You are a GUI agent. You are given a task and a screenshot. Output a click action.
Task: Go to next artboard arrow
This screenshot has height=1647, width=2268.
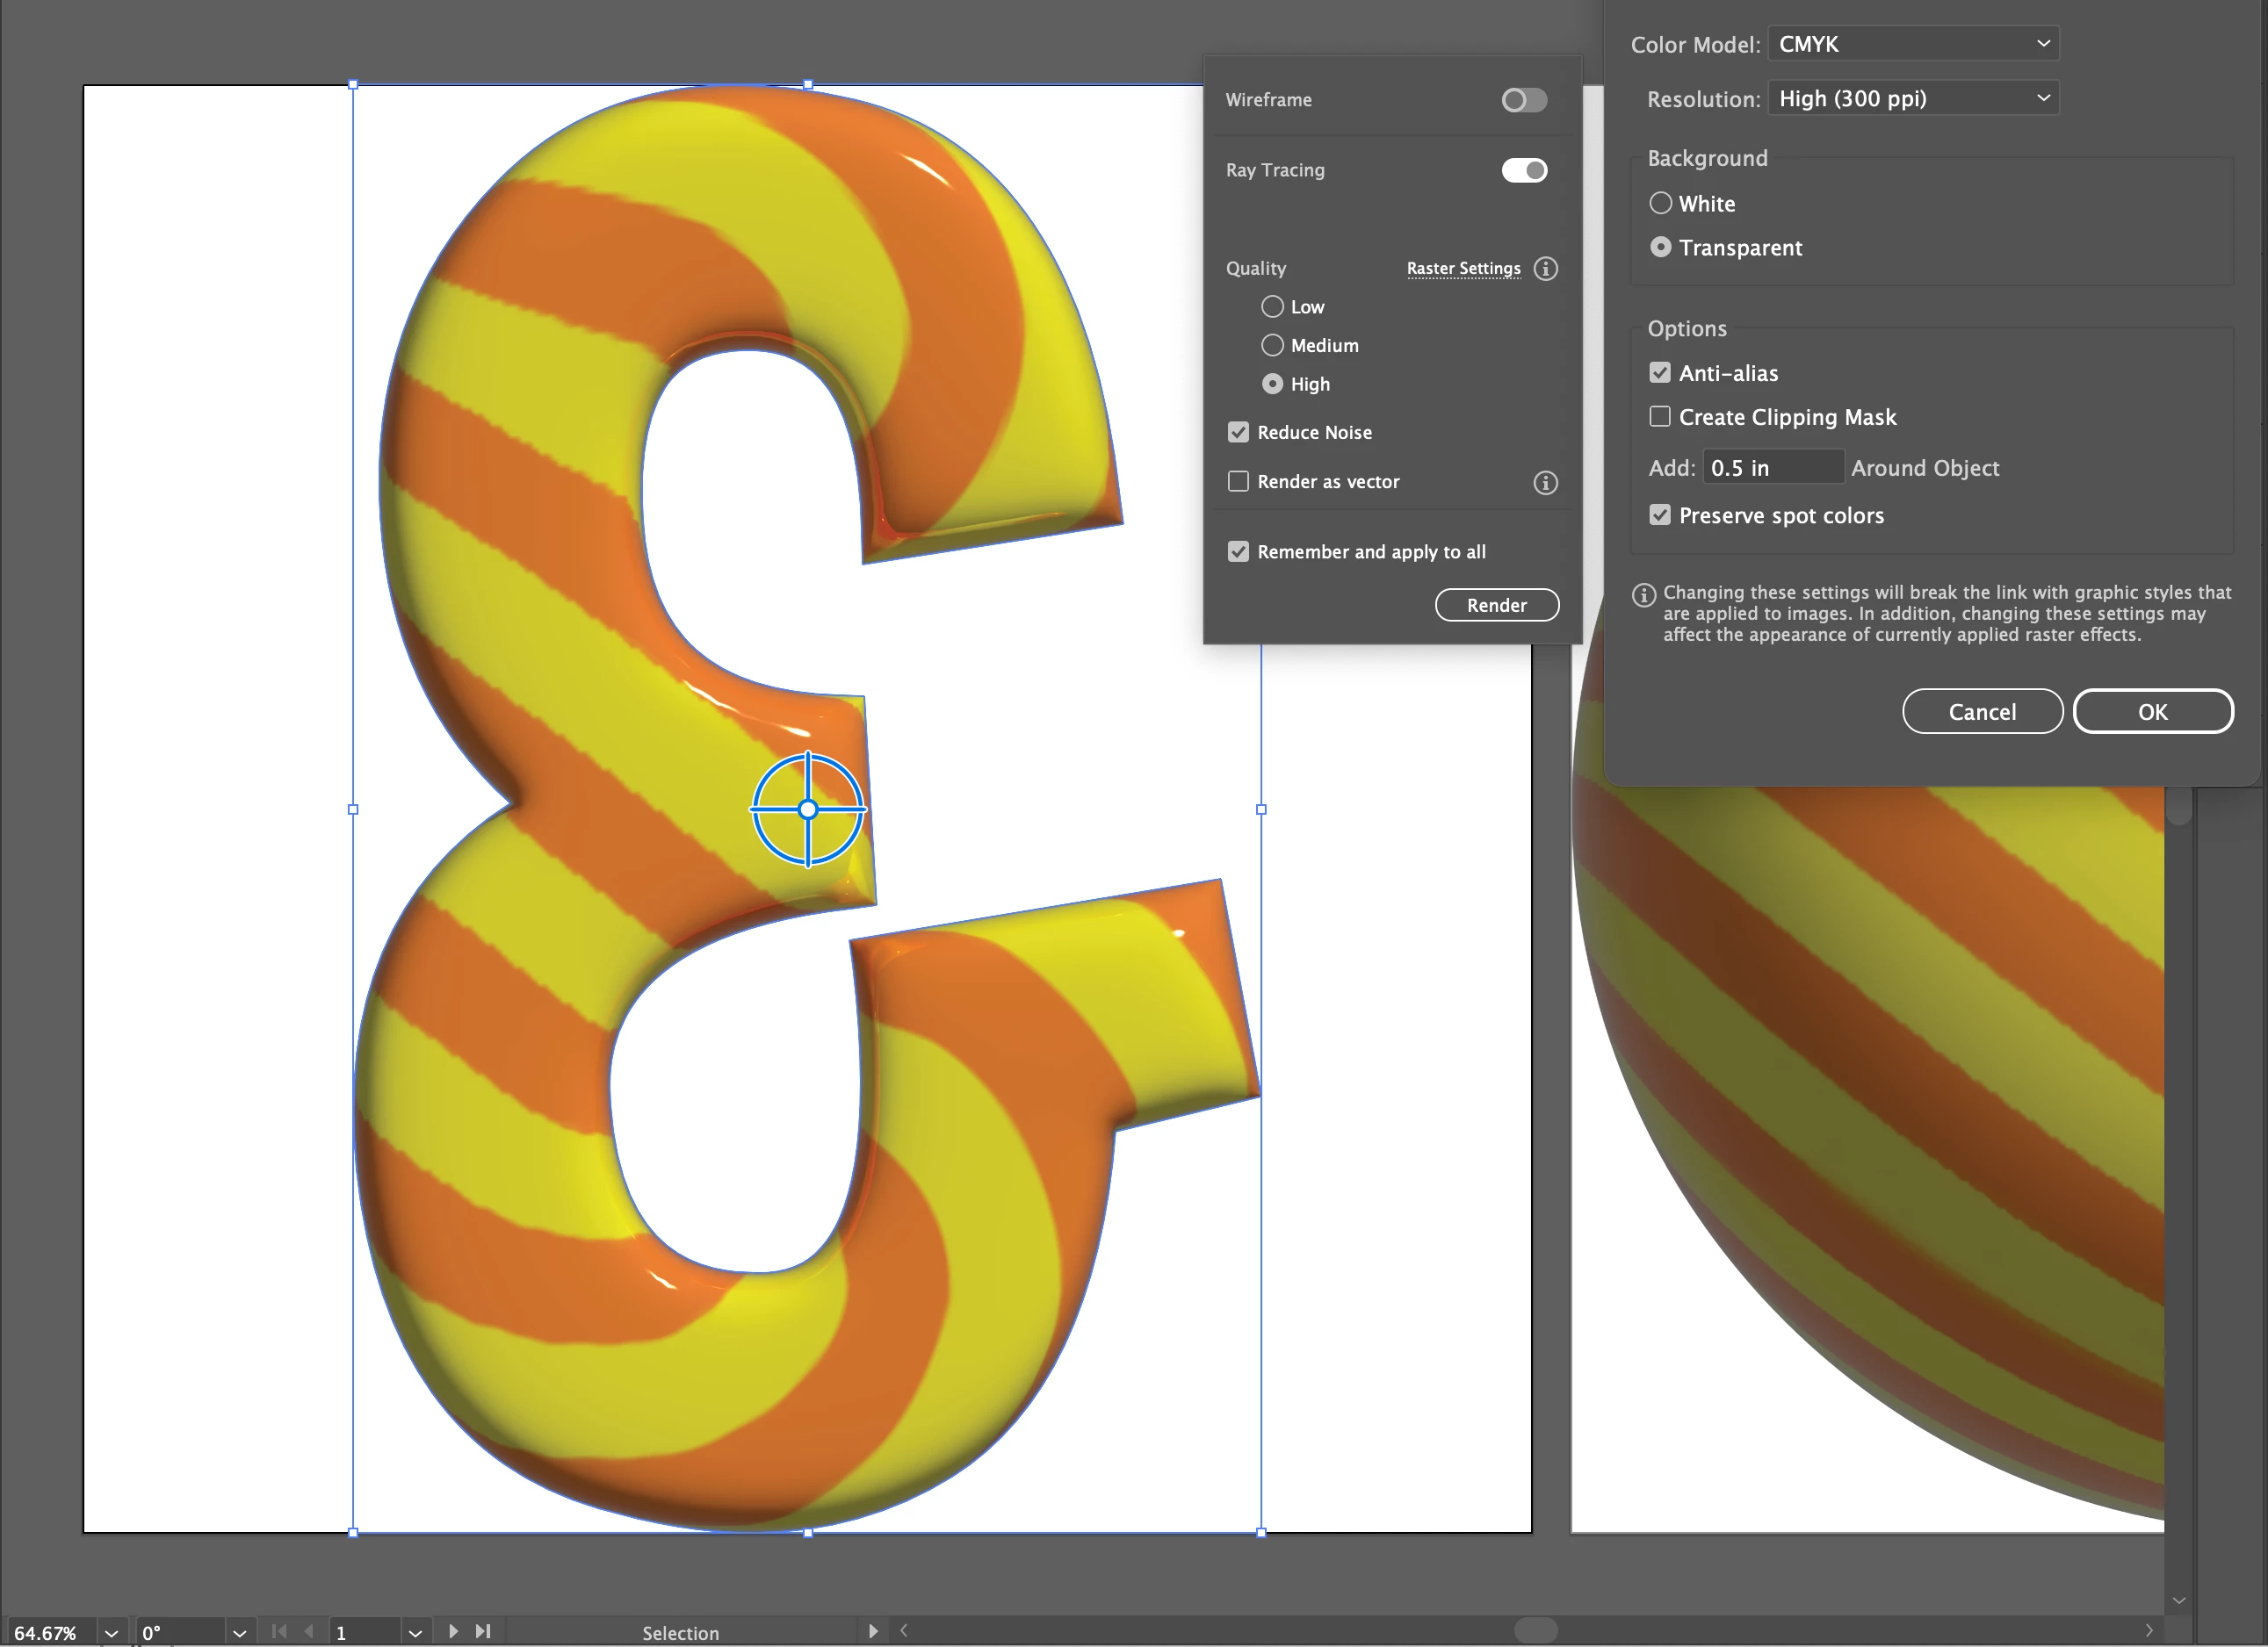click(x=453, y=1631)
